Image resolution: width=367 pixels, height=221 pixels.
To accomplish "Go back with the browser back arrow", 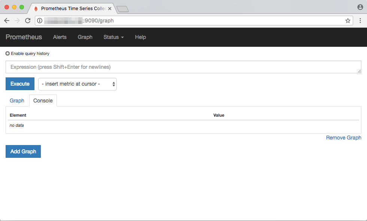I will point(7,21).
